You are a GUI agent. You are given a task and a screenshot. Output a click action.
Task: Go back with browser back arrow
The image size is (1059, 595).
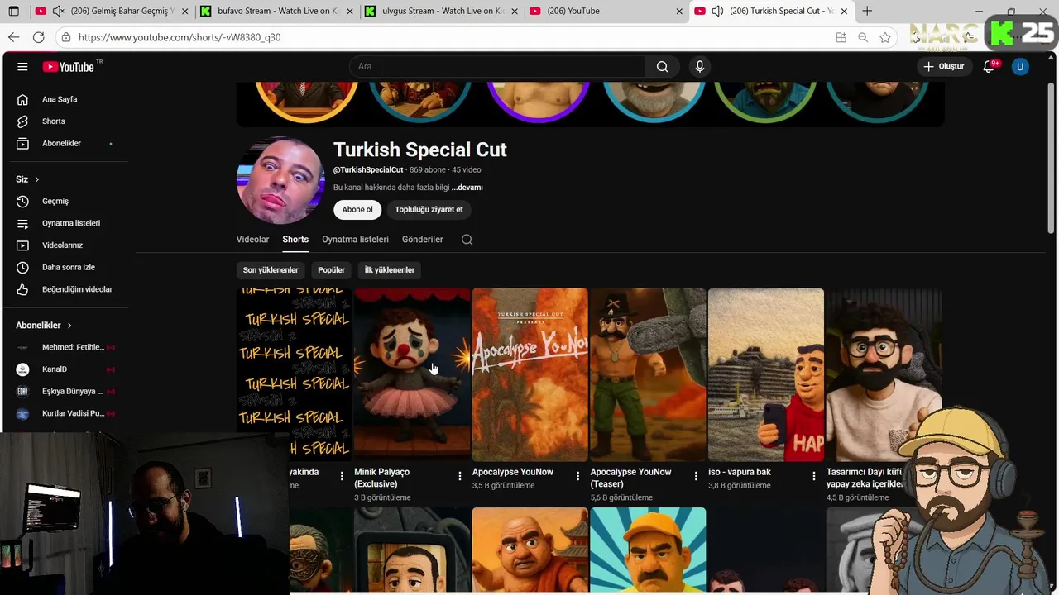coord(13,37)
